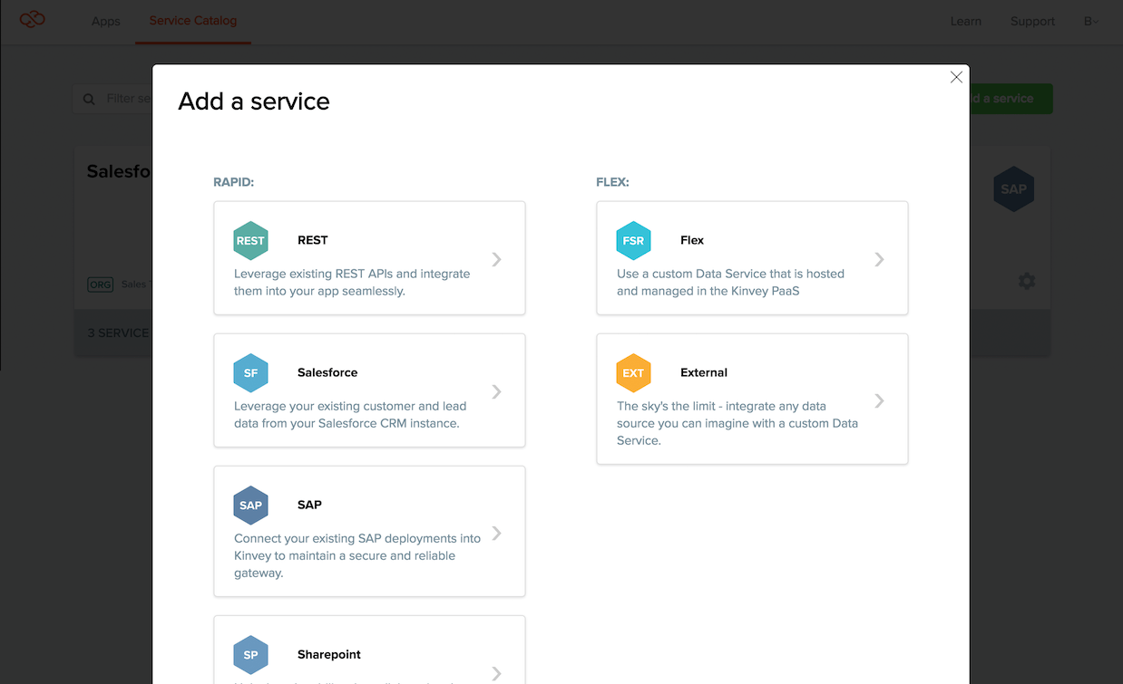Open the Learn link in header

coord(965,21)
